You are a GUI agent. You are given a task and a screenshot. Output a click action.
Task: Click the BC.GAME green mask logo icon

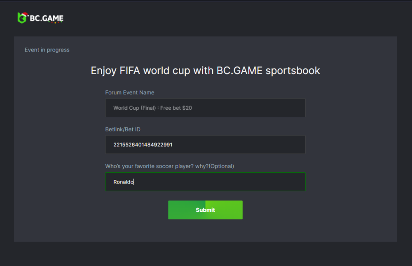[x=22, y=18]
